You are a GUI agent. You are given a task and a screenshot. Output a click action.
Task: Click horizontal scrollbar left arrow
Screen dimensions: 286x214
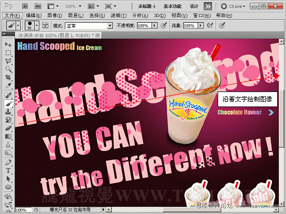109,210
